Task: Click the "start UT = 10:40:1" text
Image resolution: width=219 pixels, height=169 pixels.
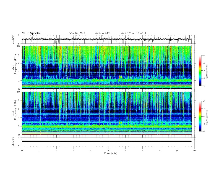Action: click(134, 33)
